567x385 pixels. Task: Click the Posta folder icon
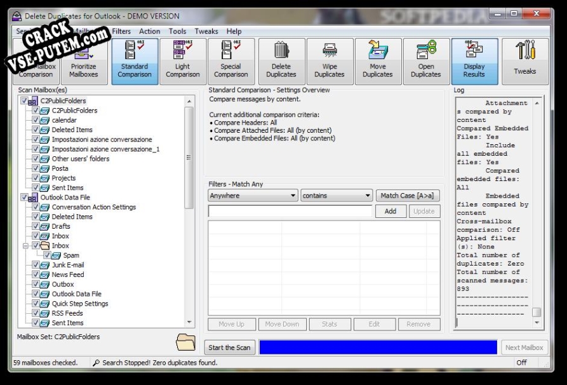(45, 168)
